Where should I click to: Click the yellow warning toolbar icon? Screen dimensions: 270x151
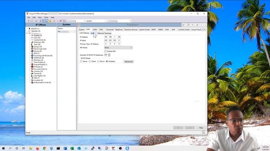50,21
